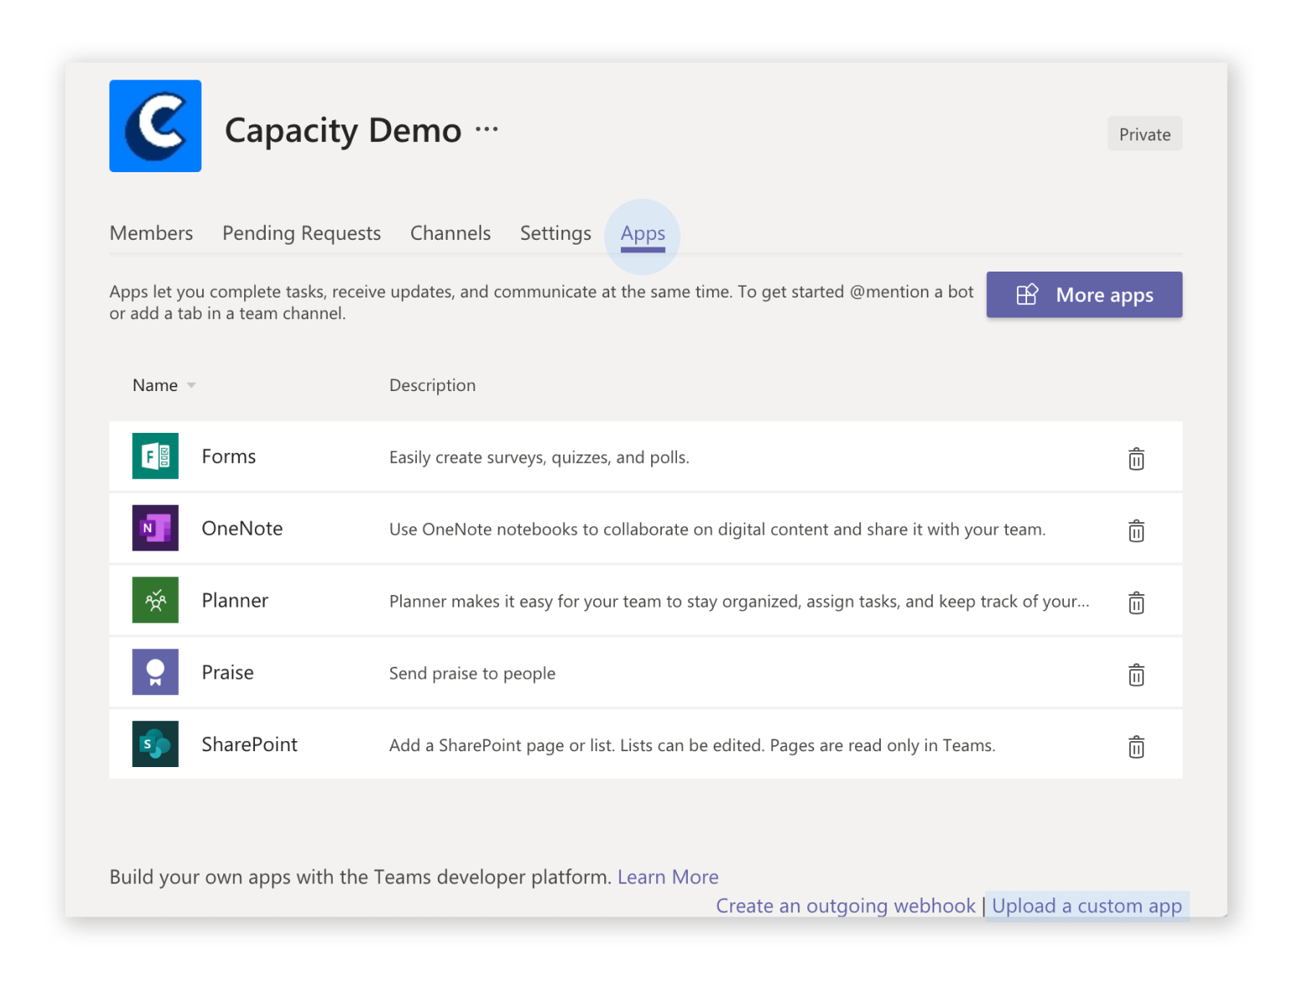Click 'Send praise to people' description
The width and height of the screenshot is (1297, 986).
tap(472, 673)
